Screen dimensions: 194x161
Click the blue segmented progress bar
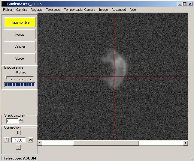[20, 85]
